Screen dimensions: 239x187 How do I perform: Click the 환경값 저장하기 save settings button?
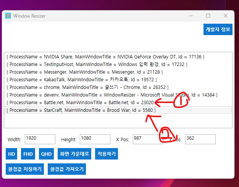pyautogui.click(x=25, y=169)
